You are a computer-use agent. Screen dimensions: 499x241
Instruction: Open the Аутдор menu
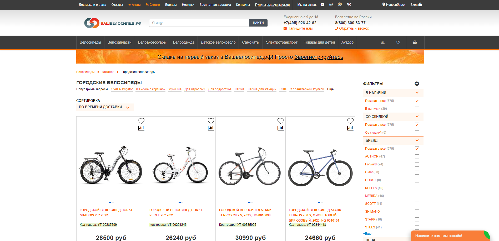[347, 42]
